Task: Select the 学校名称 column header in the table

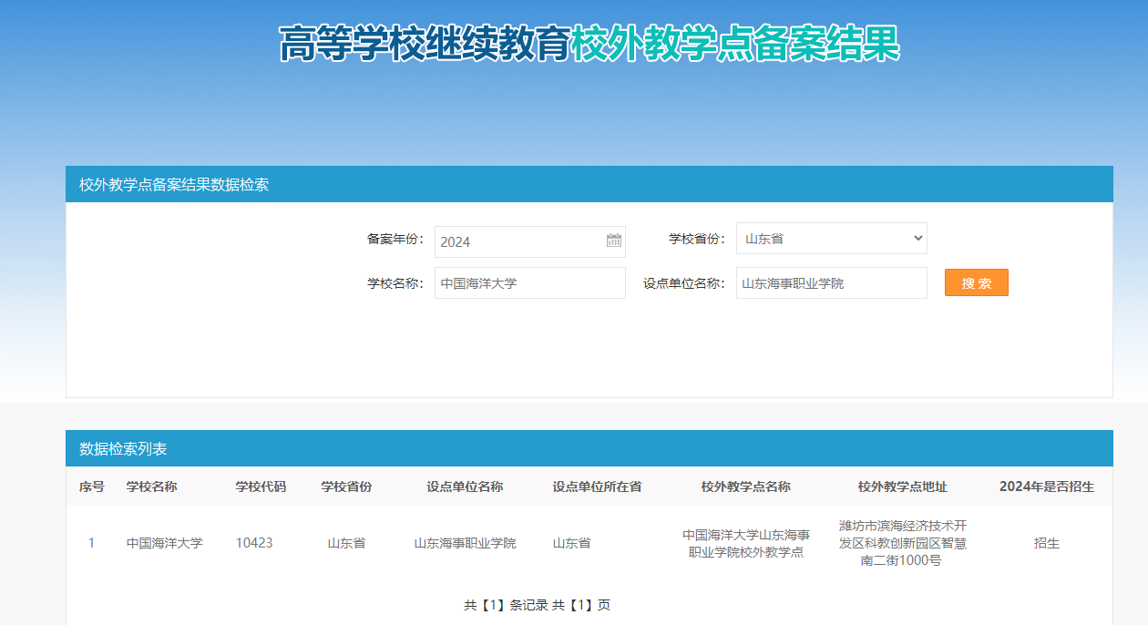Action: pyautogui.click(x=151, y=487)
